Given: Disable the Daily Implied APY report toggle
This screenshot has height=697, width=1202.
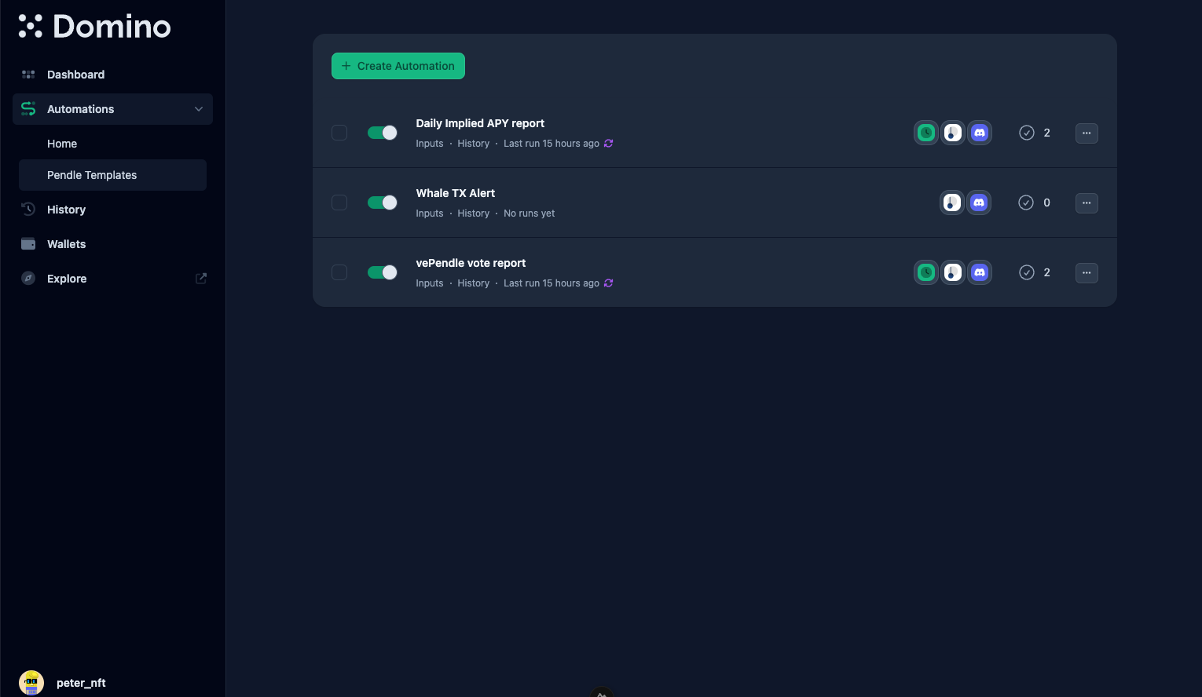Looking at the screenshot, I should pos(383,133).
